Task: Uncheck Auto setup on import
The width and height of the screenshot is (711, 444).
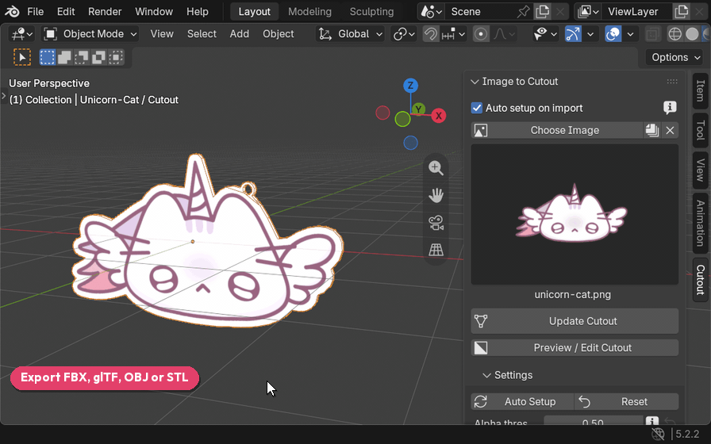Action: click(x=477, y=108)
